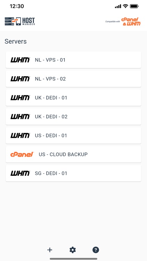This screenshot has width=147, height=261.
Task: Open the US - DEDI - 01 server
Action: 73,135
